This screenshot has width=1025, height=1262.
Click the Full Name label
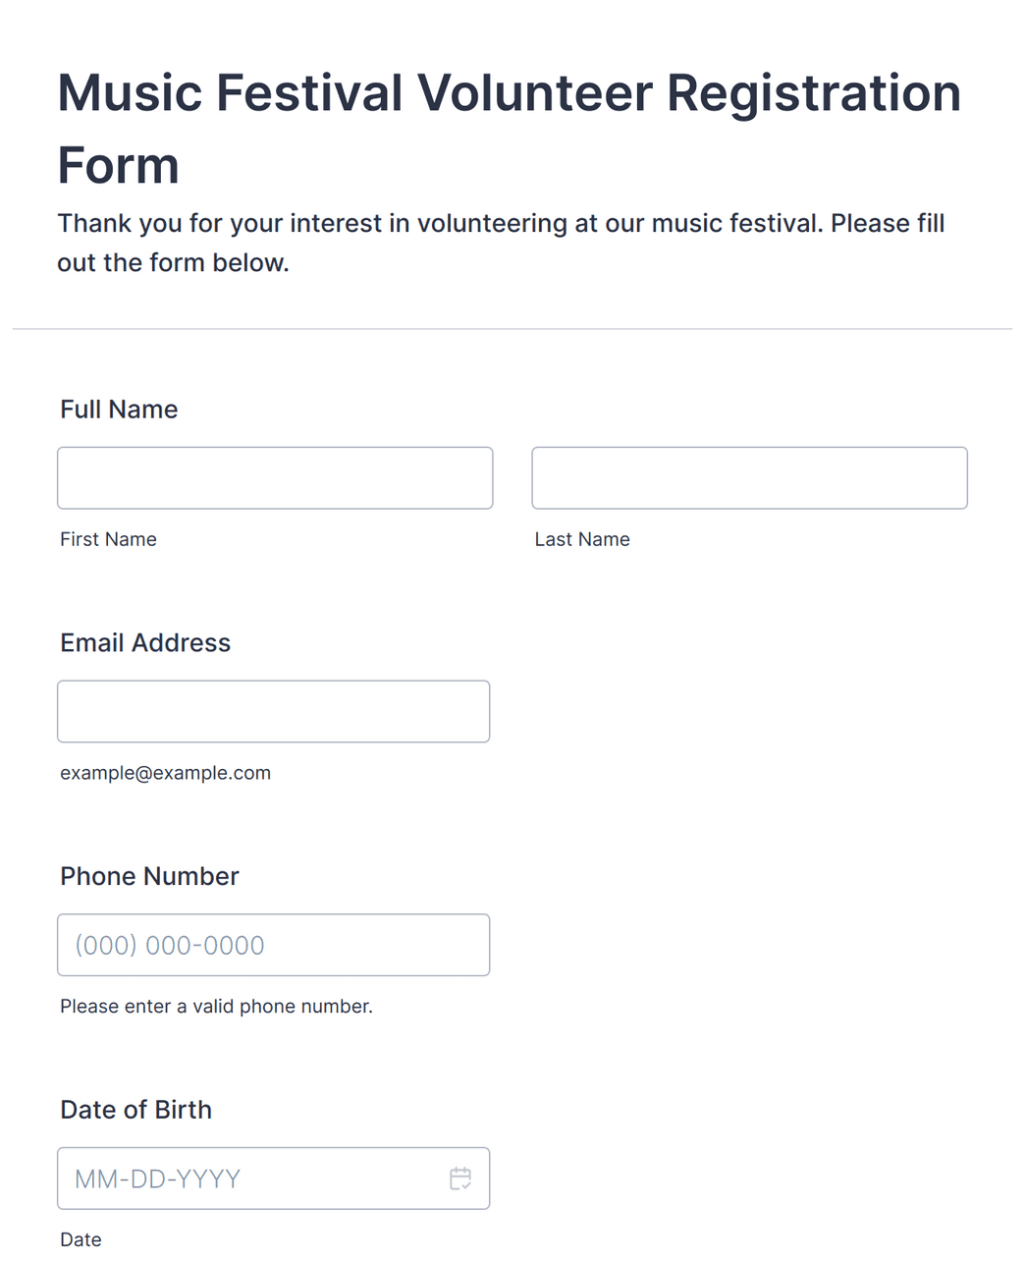point(119,410)
